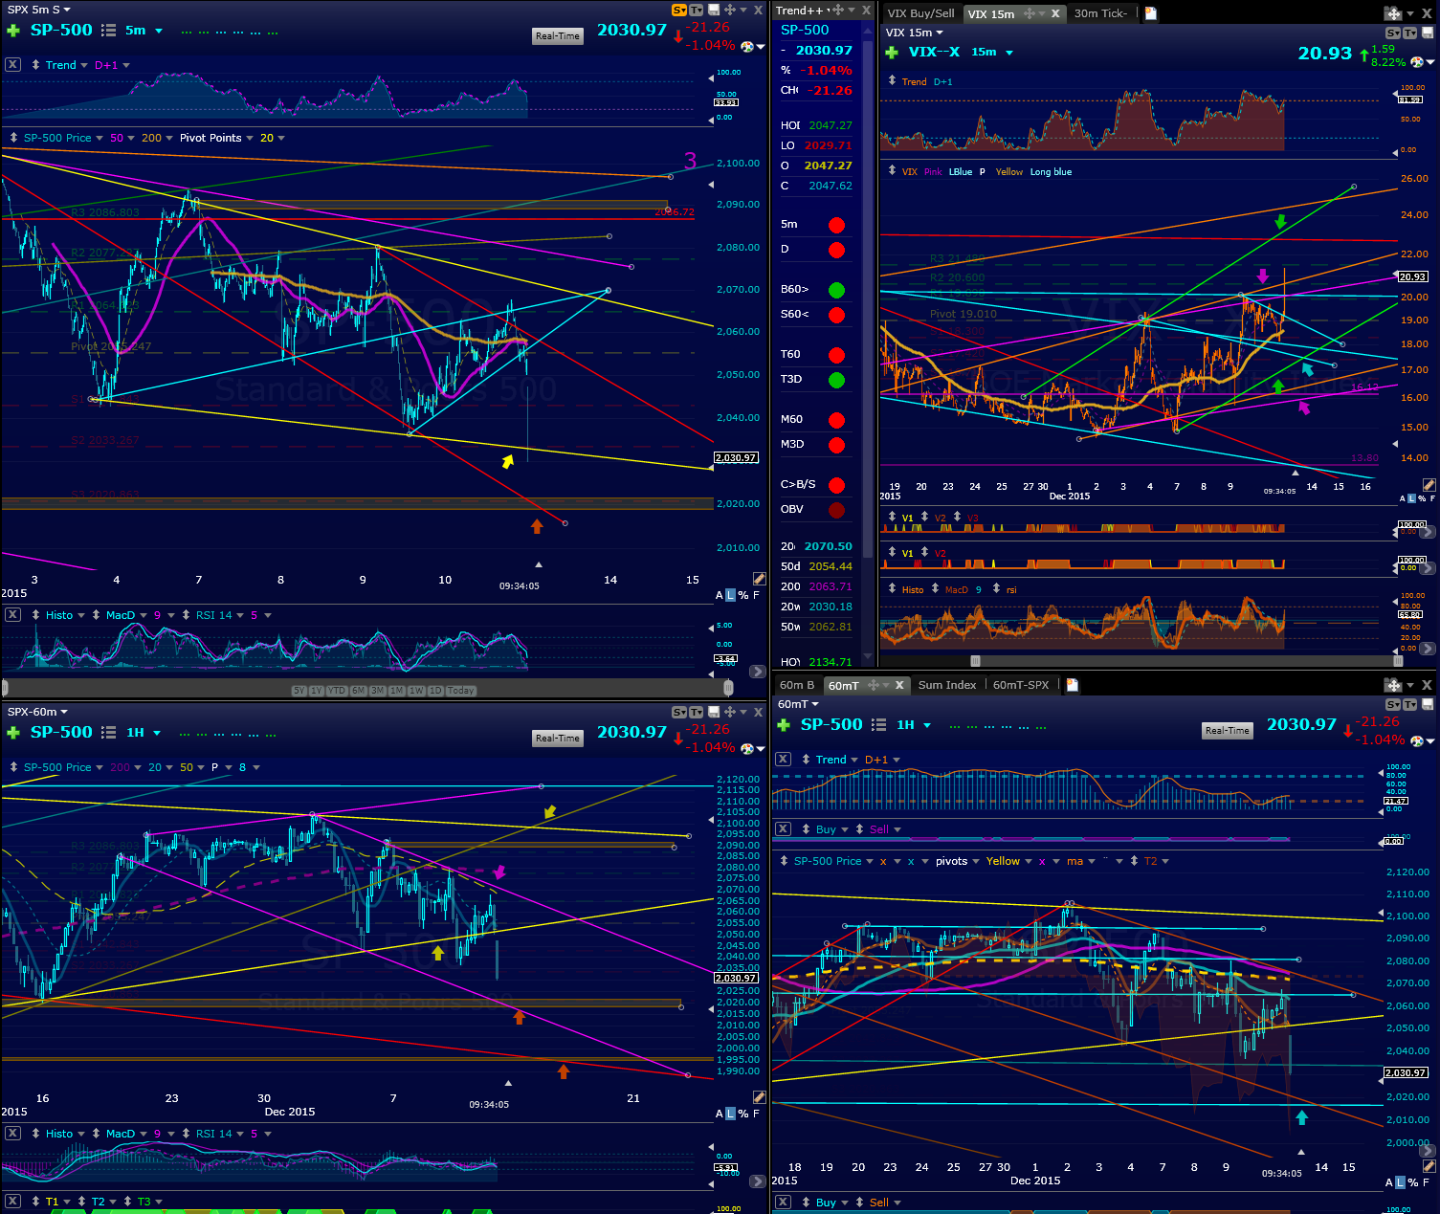Screen dimensions: 1440x1214
Task: Move right handle of SPX 5m range slider
Action: pyautogui.click(x=729, y=687)
